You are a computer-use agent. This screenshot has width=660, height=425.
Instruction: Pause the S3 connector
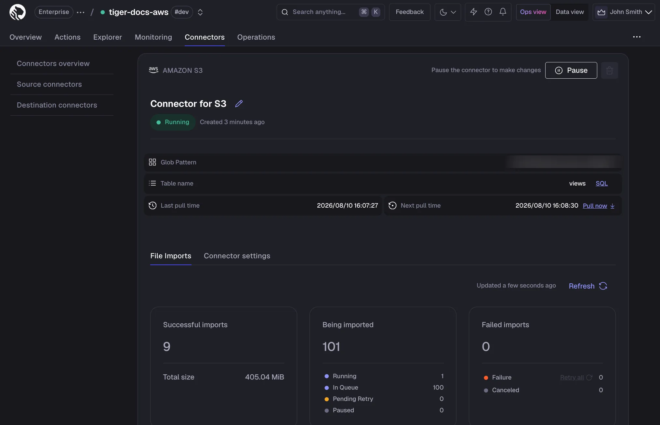(571, 70)
